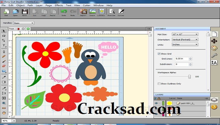Add a new page with green plus

pyautogui.click(x=28, y=29)
